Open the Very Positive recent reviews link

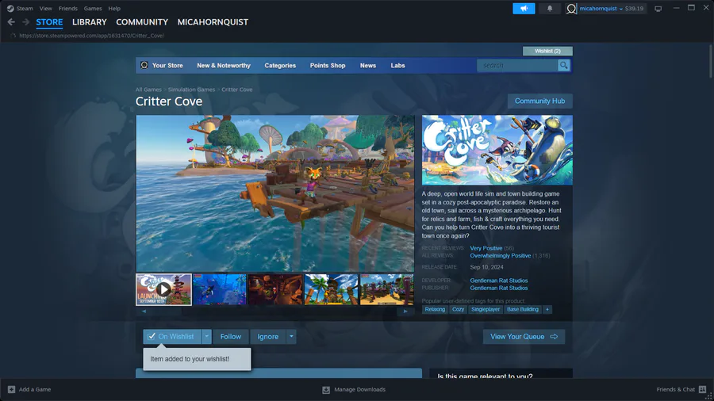[x=486, y=248]
